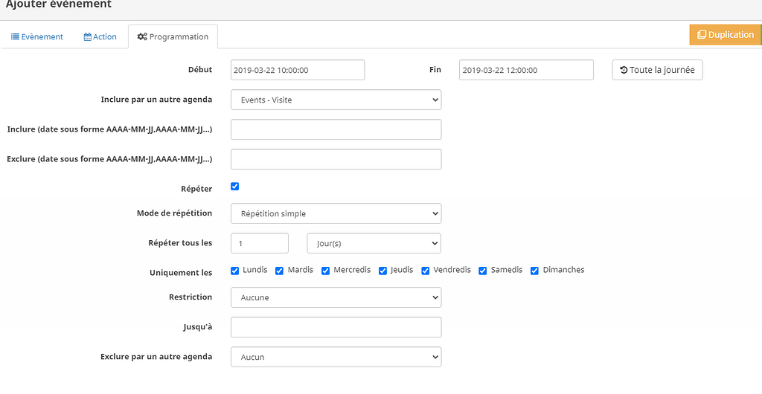
Task: Uncheck the Répéter checkbox
Action: (x=235, y=187)
